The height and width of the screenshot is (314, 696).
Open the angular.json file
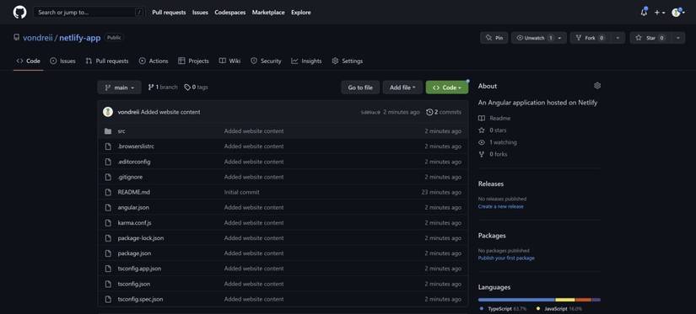tap(133, 207)
